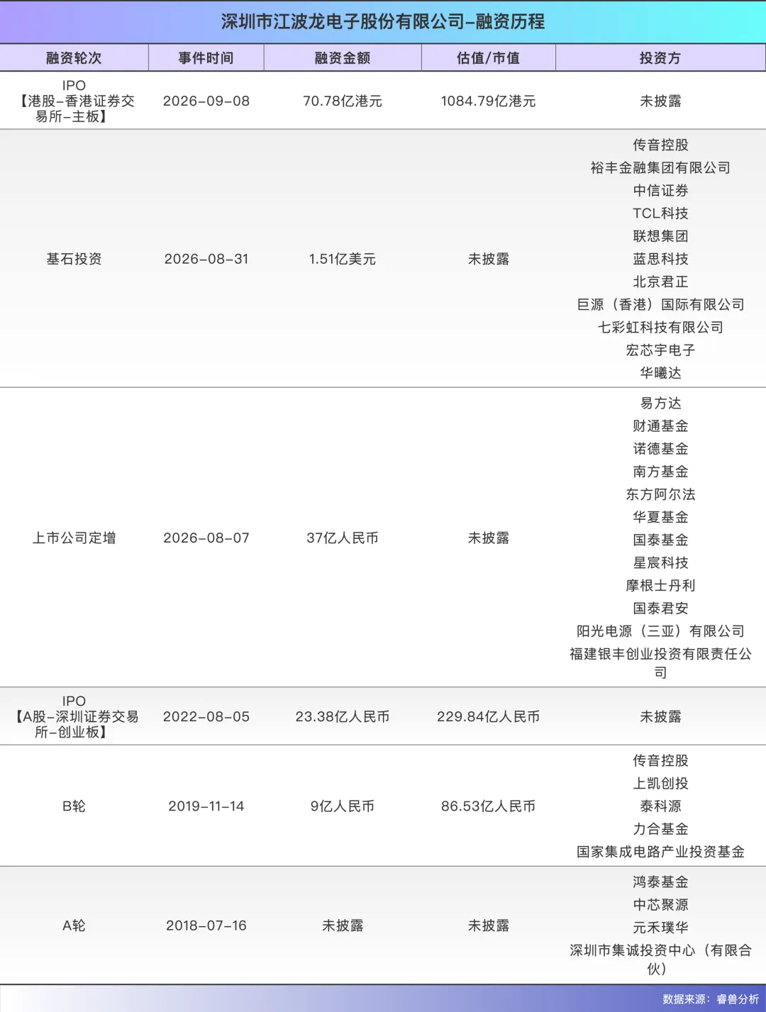Click investor 南方基金
766x1012 pixels.
coord(660,471)
